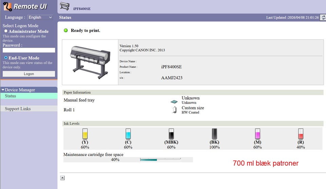Click the large printer product image
This screenshot has height=189, width=326.
(90, 62)
